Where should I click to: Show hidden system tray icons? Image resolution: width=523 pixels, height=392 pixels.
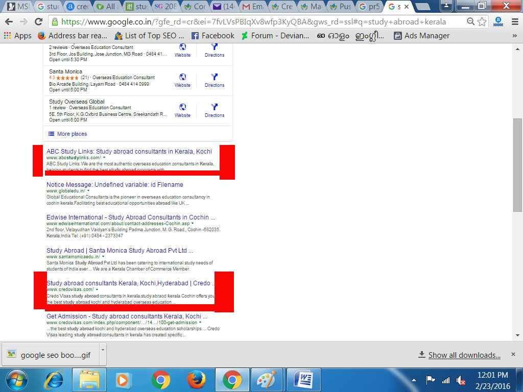click(414, 380)
